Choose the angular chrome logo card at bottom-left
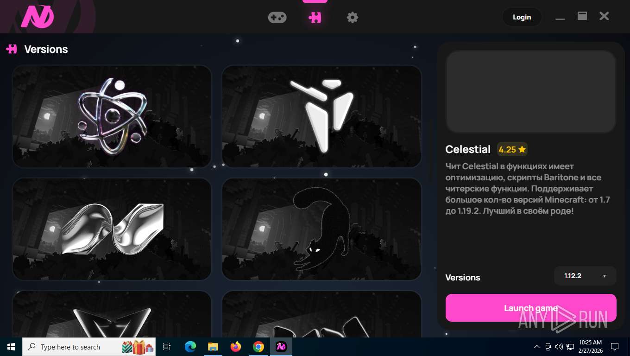Viewport: 630px width, 356px height. coord(112,314)
